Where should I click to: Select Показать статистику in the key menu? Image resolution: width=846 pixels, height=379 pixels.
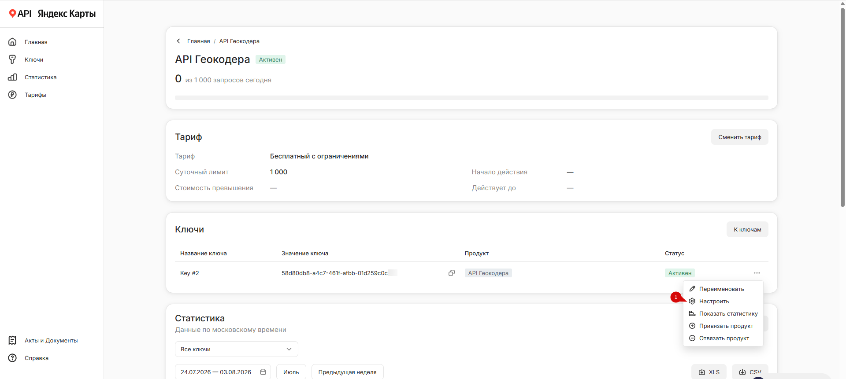[x=723, y=313]
